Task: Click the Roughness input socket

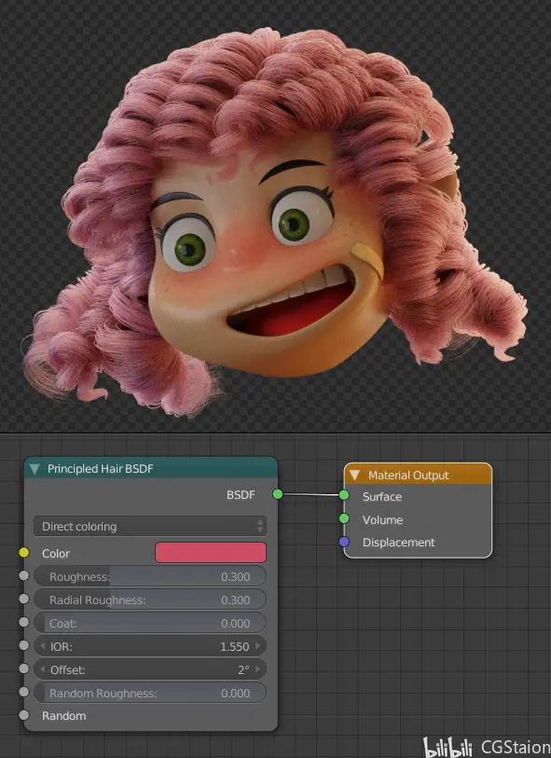Action: 23,576
